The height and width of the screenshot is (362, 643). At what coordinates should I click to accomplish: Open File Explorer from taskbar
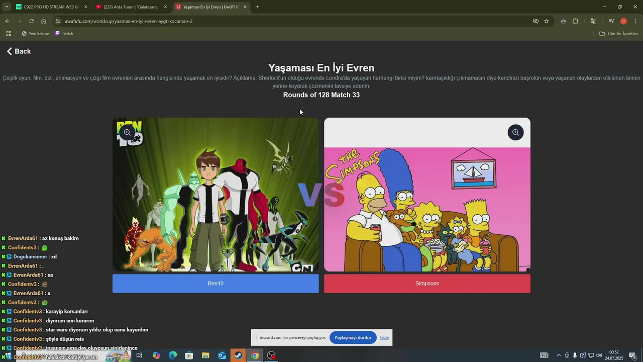205,355
